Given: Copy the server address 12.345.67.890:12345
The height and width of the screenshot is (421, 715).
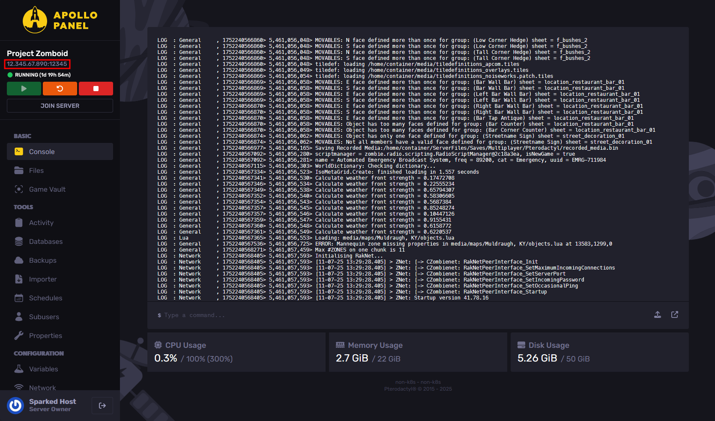Looking at the screenshot, I should click(x=37, y=64).
